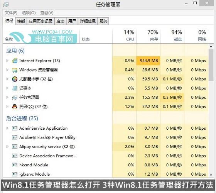The image size is (216, 193).
Task: Expand the Windows 资源管理器 row
Action: click(7, 70)
